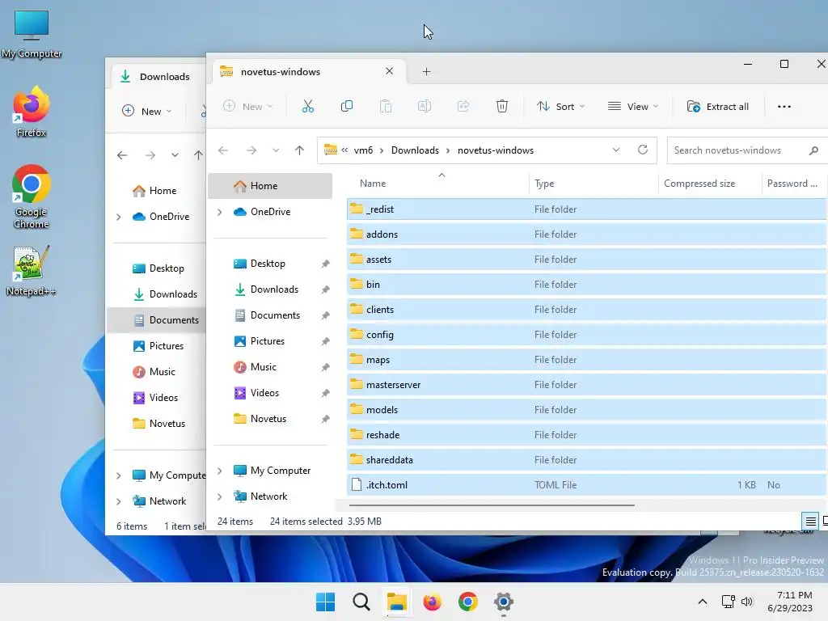Click the volume icon in system tray
The height and width of the screenshot is (621, 828).
point(747,602)
